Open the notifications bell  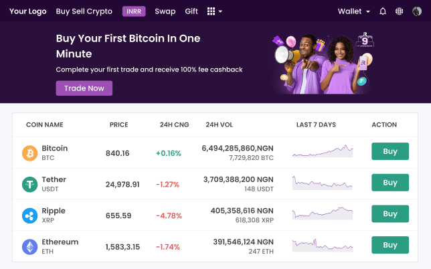click(x=383, y=11)
